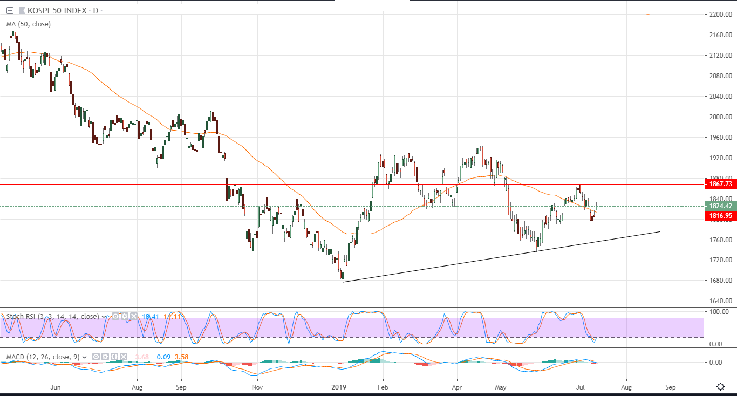The height and width of the screenshot is (396, 737).
Task: Click the 1760.00 price scale value
Action: tap(721, 240)
